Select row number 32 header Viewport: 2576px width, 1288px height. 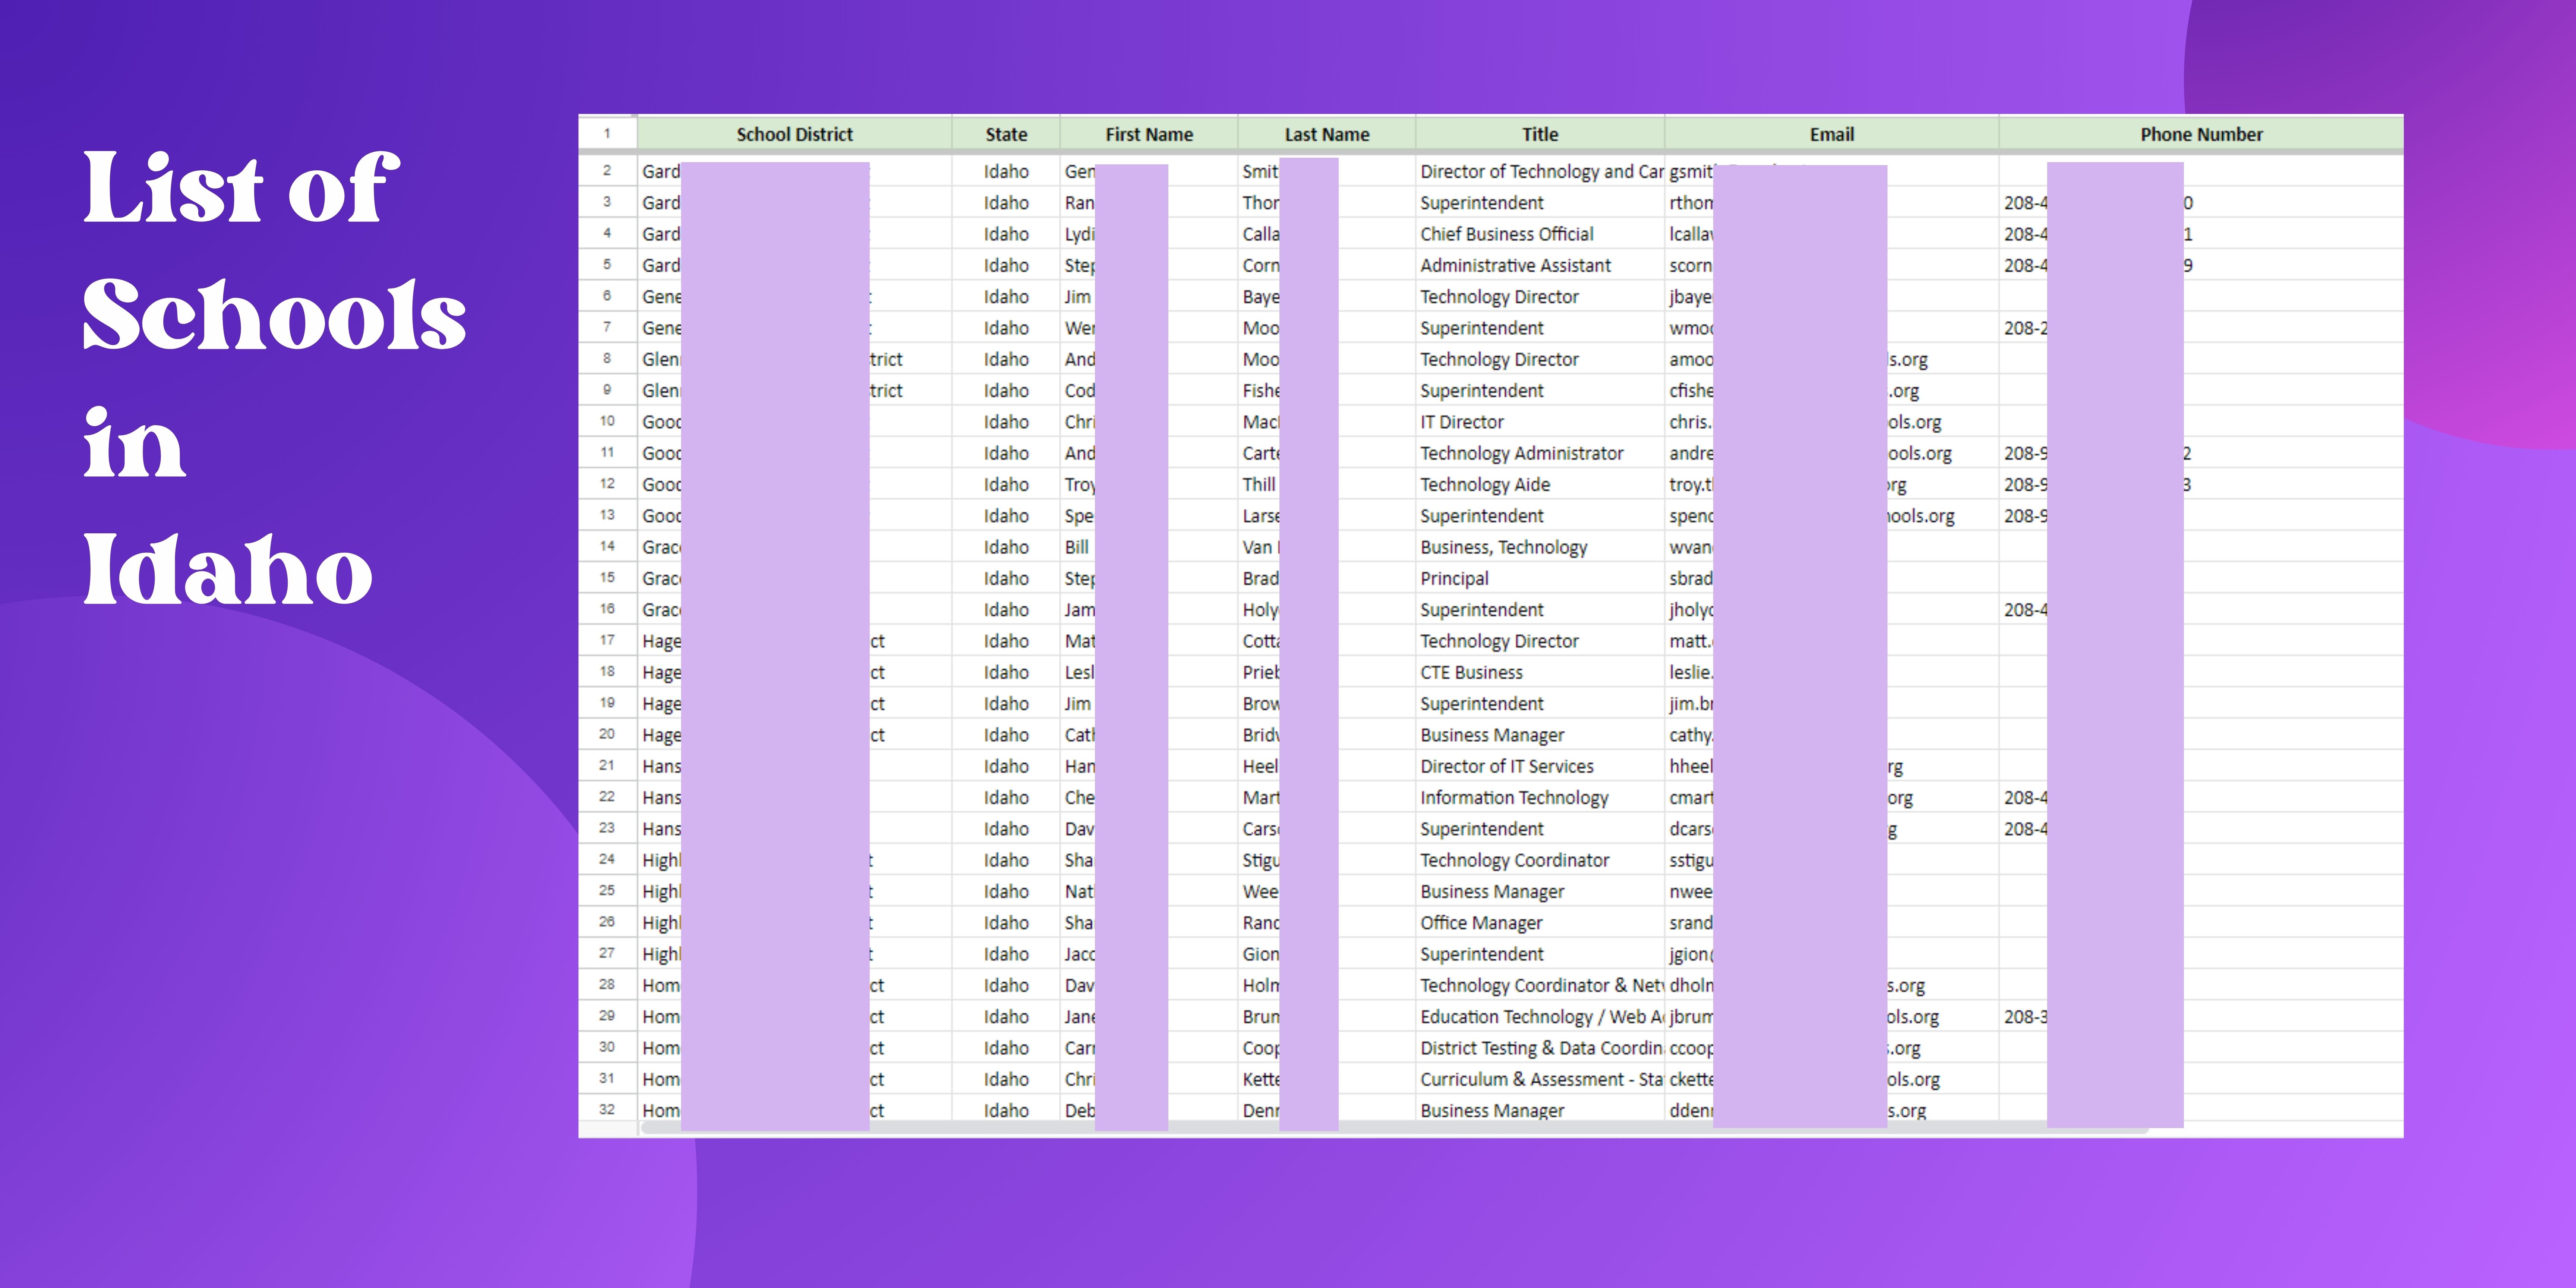tap(607, 1109)
